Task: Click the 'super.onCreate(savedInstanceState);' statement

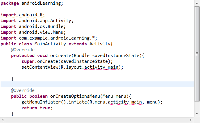Action: (x=67, y=61)
